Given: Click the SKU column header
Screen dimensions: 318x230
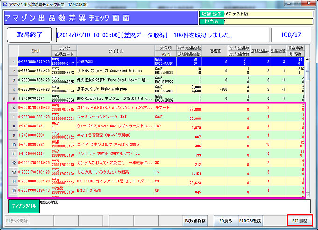Looking at the screenshot, I should (x=35, y=50).
